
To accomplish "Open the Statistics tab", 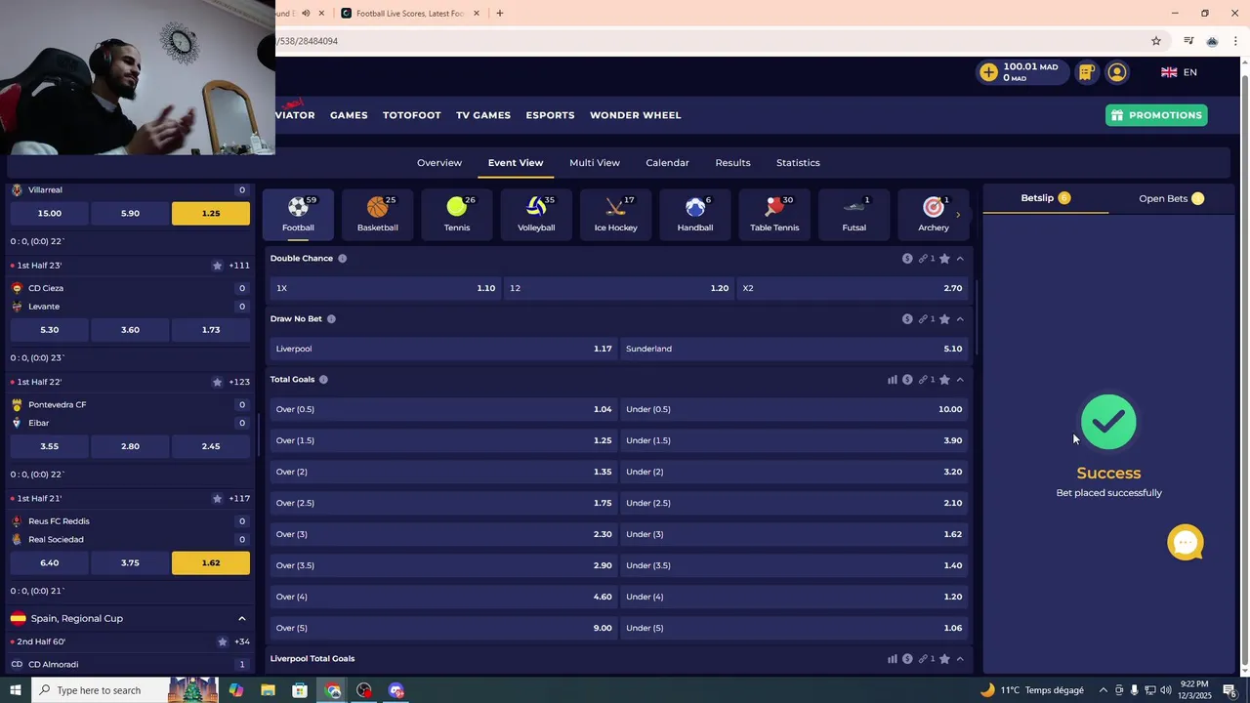I will tap(798, 163).
